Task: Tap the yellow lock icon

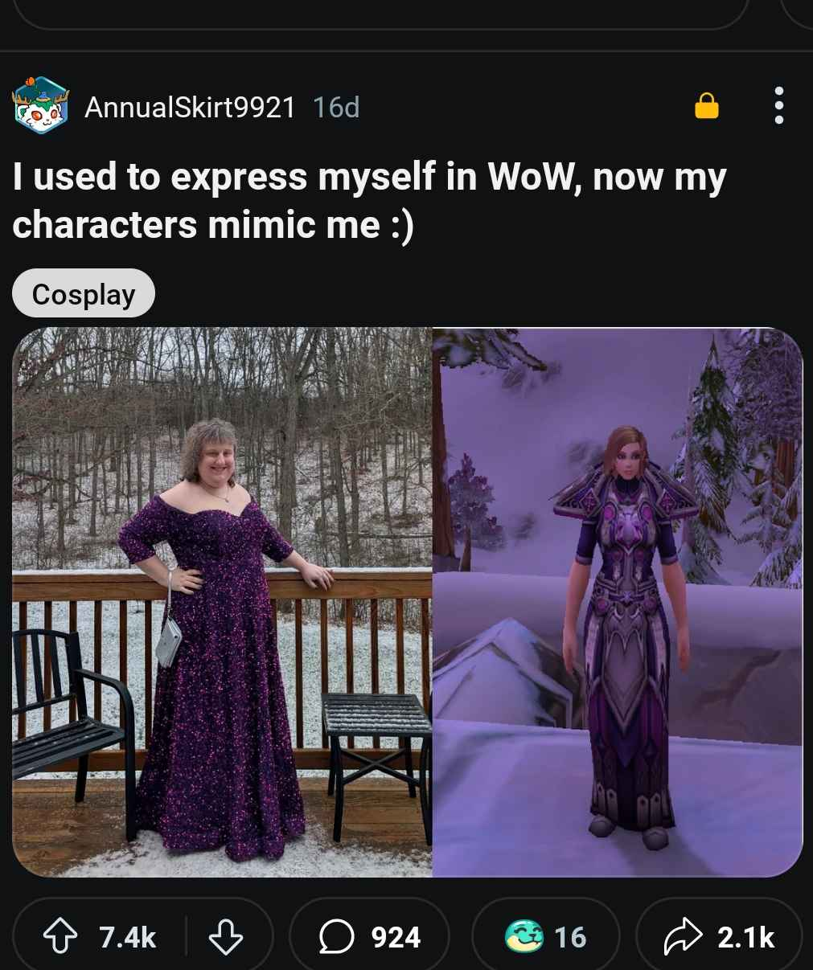Action: (x=706, y=105)
